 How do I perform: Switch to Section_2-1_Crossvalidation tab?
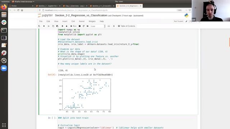[x=102, y=6]
